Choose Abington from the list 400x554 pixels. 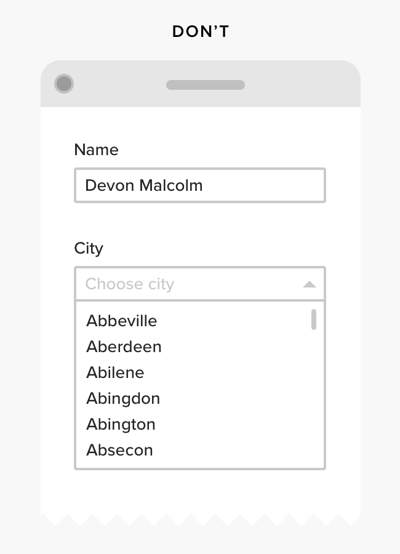121,424
